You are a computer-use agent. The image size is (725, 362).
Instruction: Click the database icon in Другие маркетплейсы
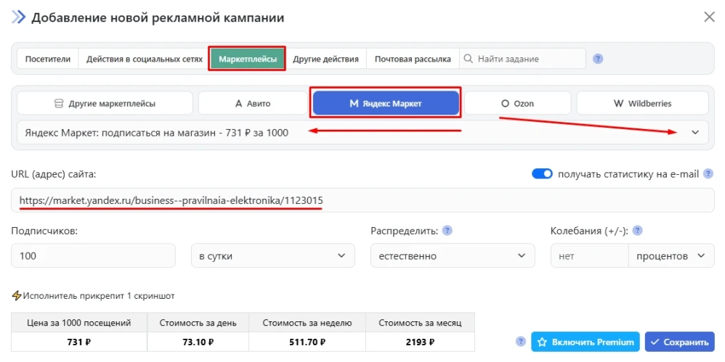(x=59, y=104)
